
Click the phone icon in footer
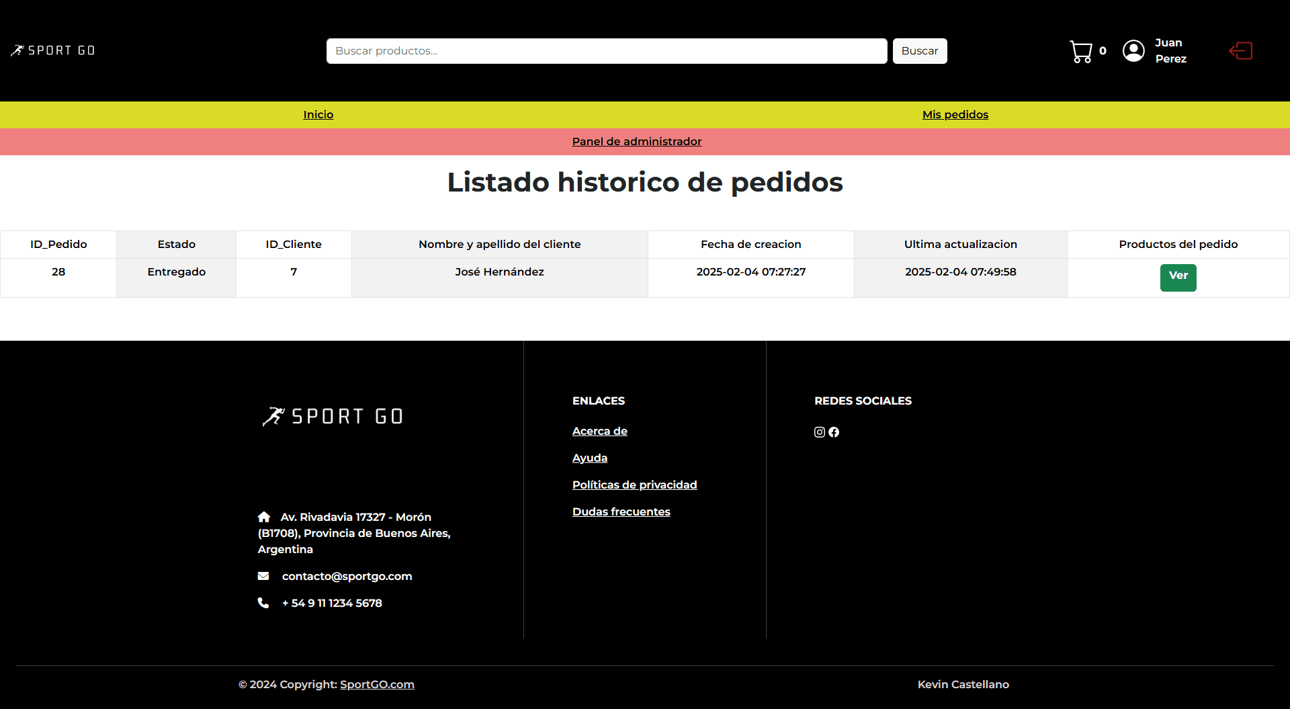pos(263,603)
